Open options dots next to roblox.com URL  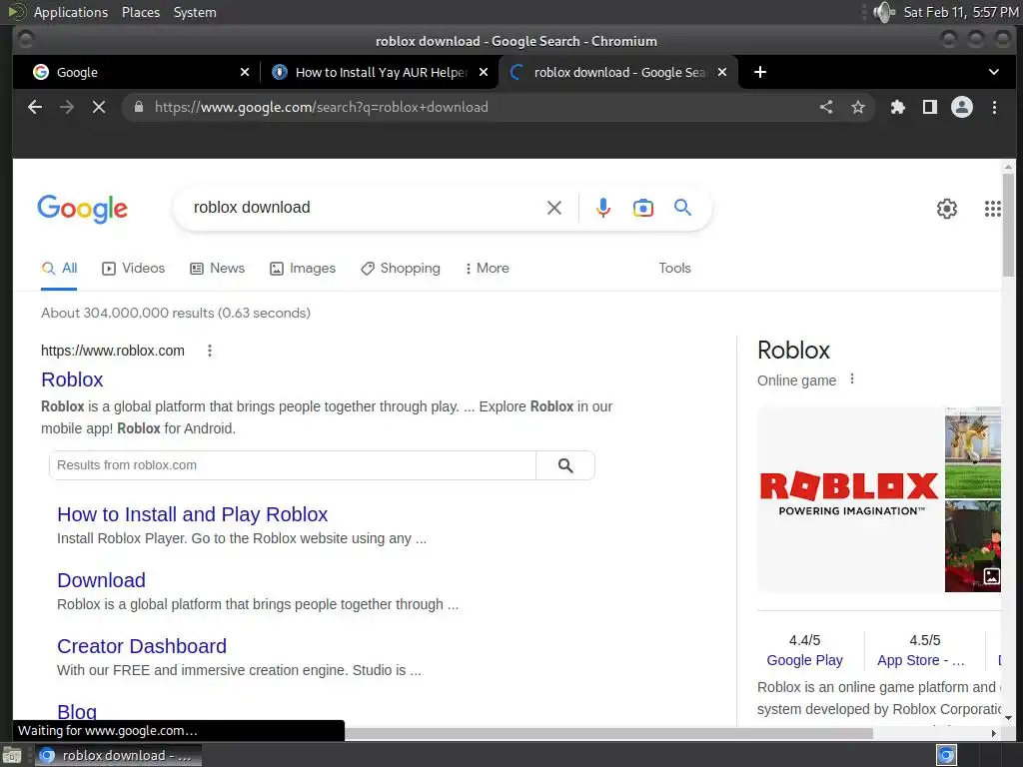click(x=210, y=351)
